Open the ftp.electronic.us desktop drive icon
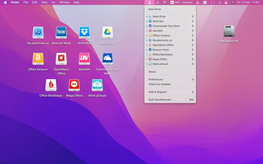This screenshot has height=164, width=263. (38, 33)
